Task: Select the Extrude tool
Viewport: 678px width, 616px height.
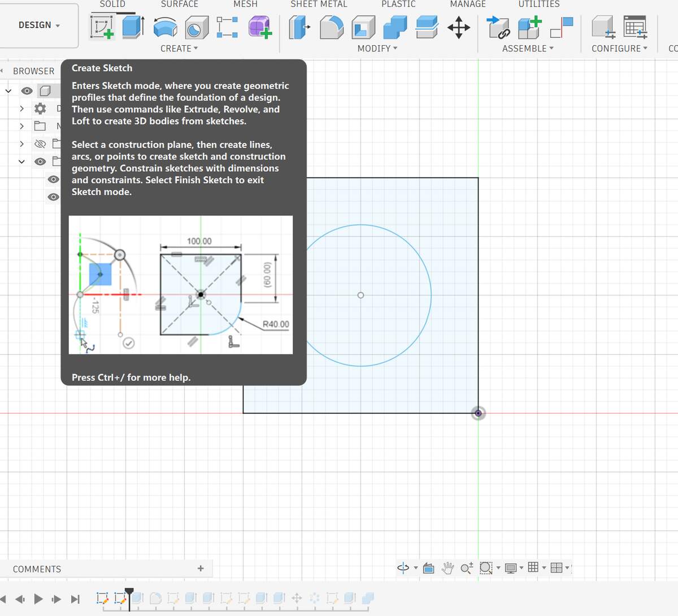Action: [133, 27]
